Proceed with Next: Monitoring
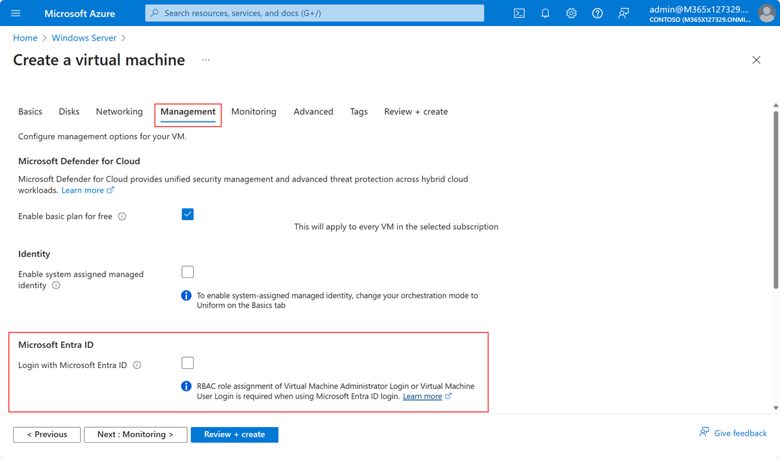The image size is (780, 459). 135,434
